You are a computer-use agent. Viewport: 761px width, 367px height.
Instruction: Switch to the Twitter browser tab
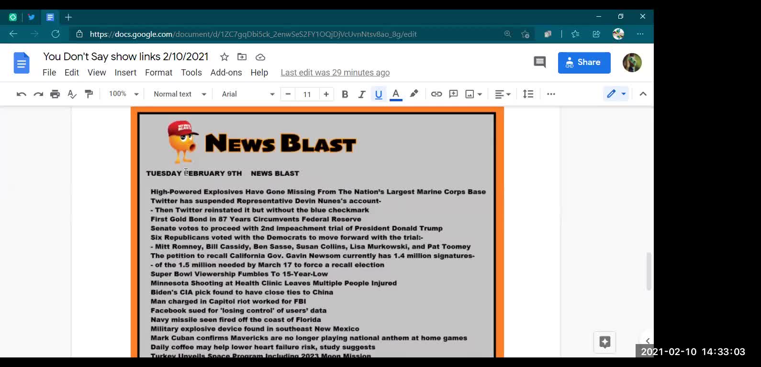pyautogui.click(x=32, y=17)
